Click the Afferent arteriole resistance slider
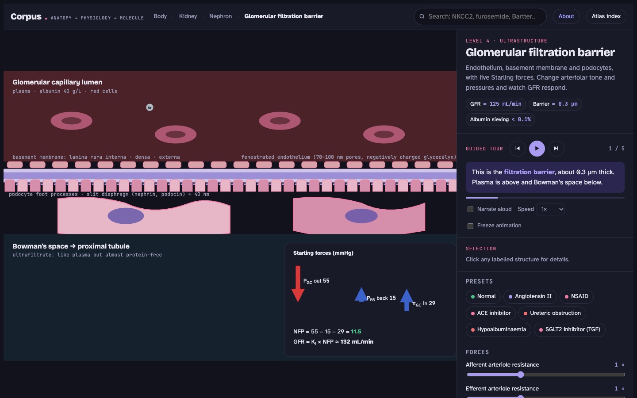Viewport: 637px width, 398px height. [x=546, y=375]
